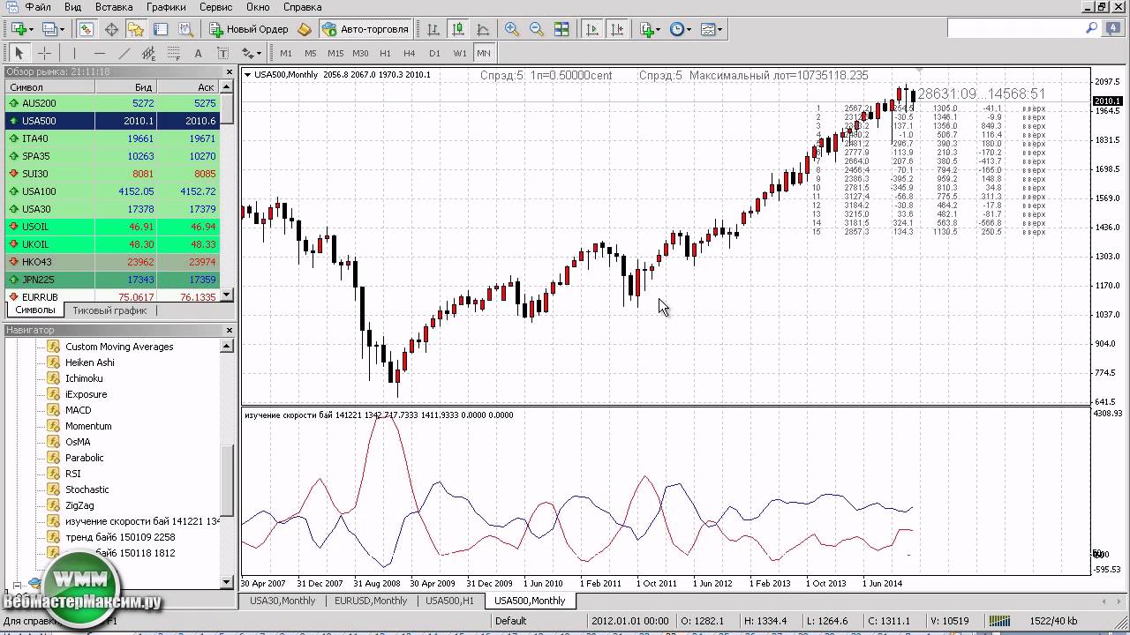Select the Heiken Ashi indicator

click(x=89, y=362)
